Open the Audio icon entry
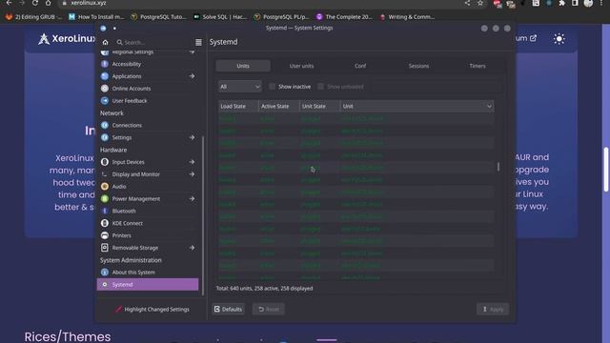The height and width of the screenshot is (343, 610). [105, 187]
